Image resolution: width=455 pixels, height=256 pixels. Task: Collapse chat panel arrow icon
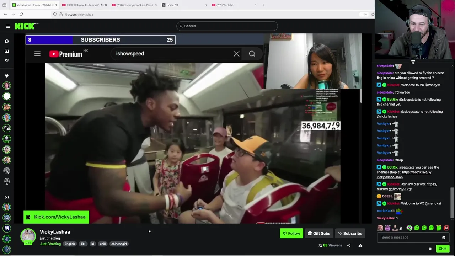click(x=413, y=62)
